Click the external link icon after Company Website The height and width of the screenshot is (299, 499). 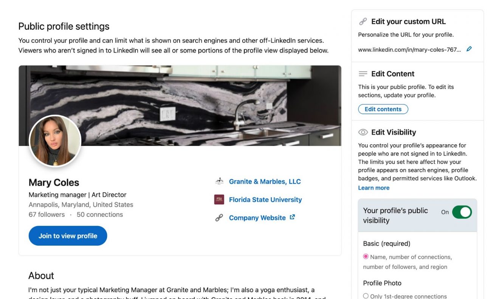tap(291, 217)
